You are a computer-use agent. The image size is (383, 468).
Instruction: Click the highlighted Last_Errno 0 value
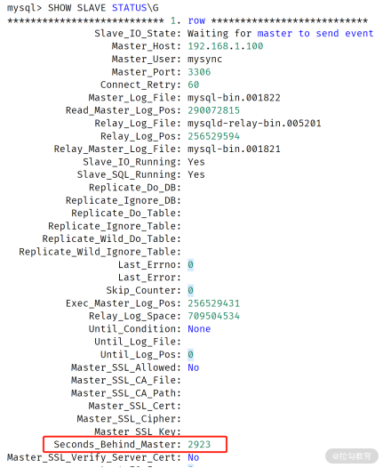click(x=190, y=265)
